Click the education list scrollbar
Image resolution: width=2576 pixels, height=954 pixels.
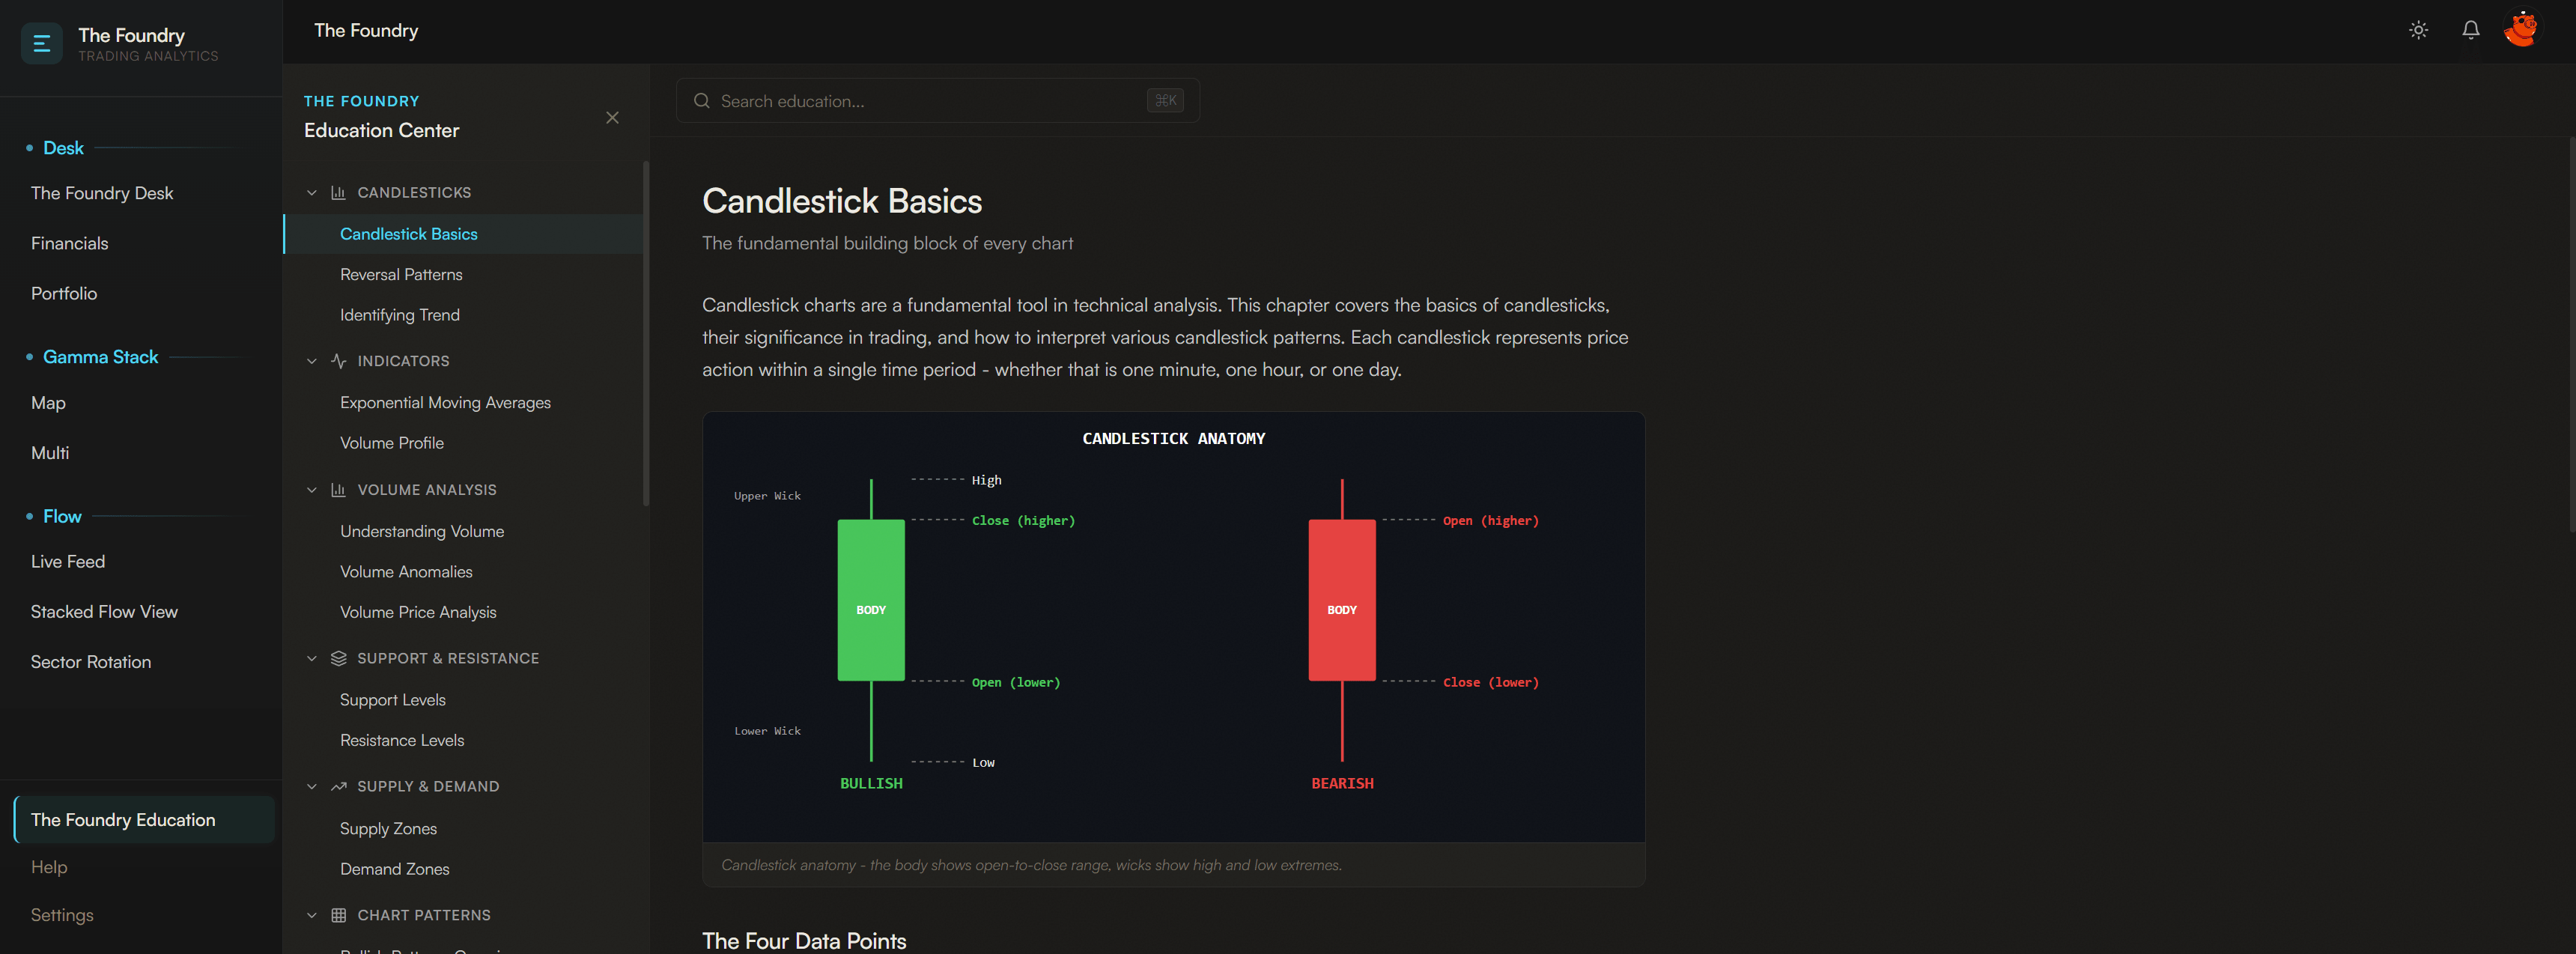click(646, 333)
